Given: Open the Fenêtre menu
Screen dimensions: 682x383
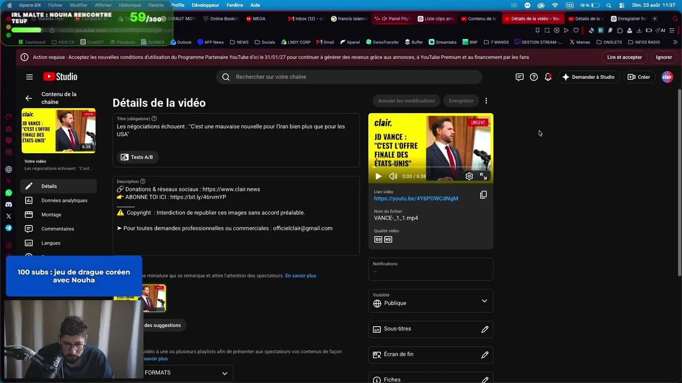Looking at the screenshot, I should pyautogui.click(x=234, y=5).
